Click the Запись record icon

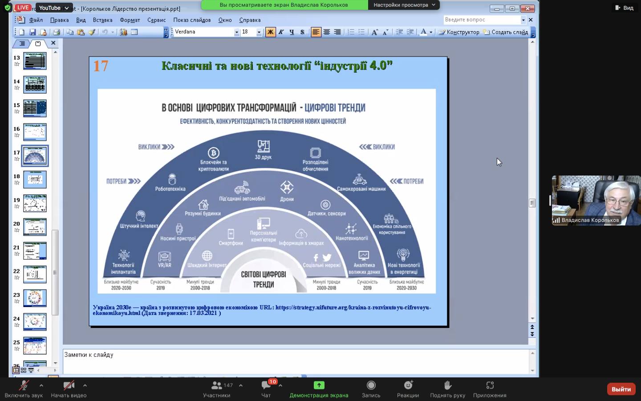coord(371,385)
